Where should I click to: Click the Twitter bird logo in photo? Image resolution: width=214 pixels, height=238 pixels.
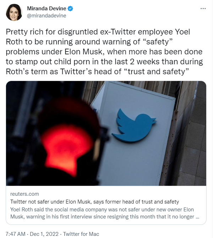[134, 125]
